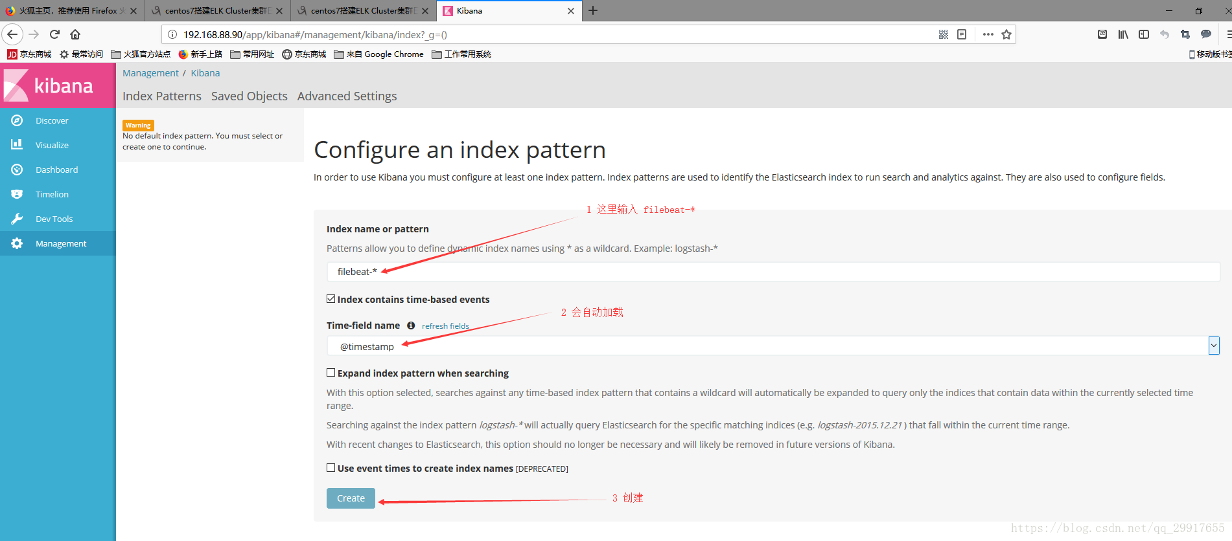Expand the Time-field name dropdown arrow
Screen dimensions: 1232x541
[1214, 346]
